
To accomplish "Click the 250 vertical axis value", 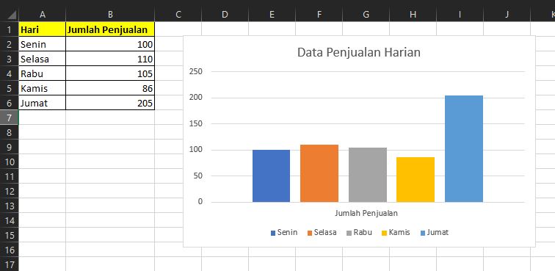I will point(196,71).
